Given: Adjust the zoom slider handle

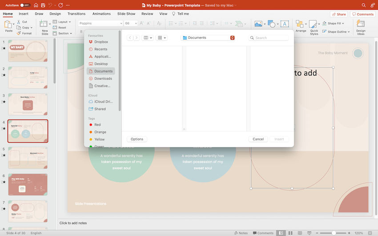Looking at the screenshot, I should (334, 233).
